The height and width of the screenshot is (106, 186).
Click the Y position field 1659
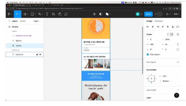169,39
